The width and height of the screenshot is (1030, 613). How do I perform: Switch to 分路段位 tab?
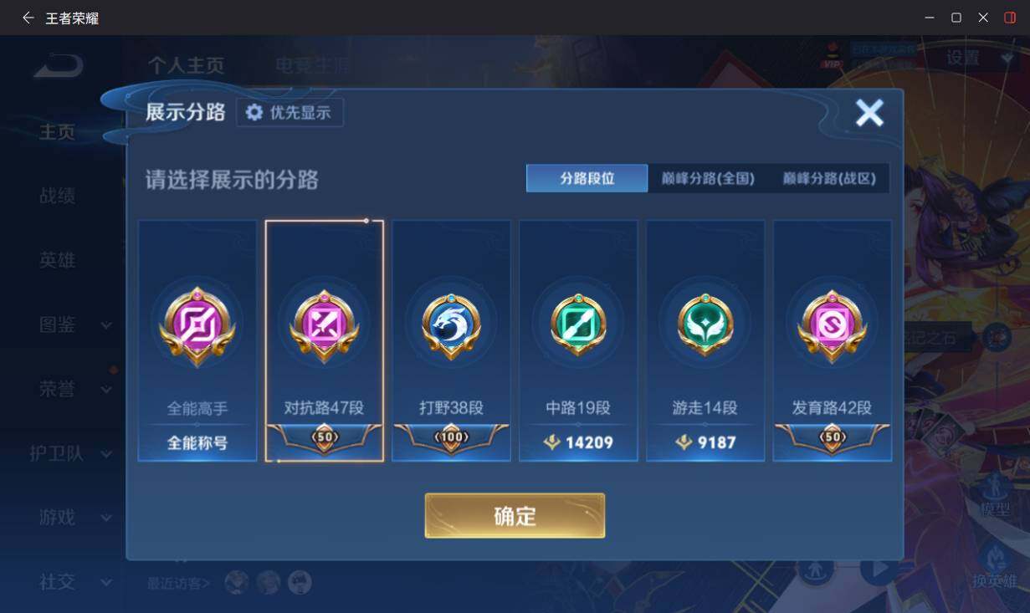pos(587,178)
